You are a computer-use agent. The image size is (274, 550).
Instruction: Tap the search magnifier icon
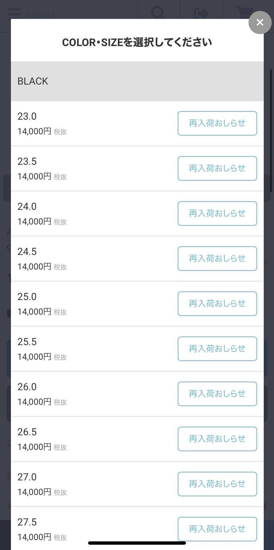[x=158, y=13]
